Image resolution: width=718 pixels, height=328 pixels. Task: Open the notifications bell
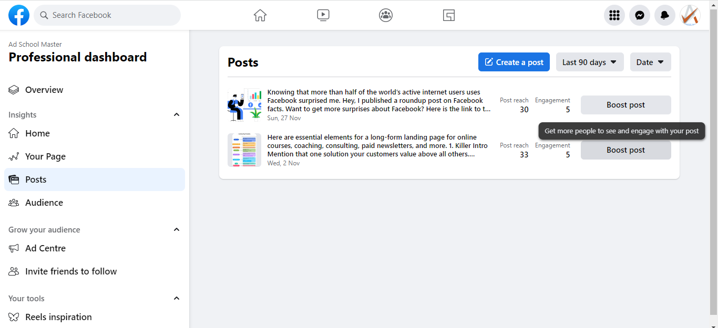tap(665, 15)
